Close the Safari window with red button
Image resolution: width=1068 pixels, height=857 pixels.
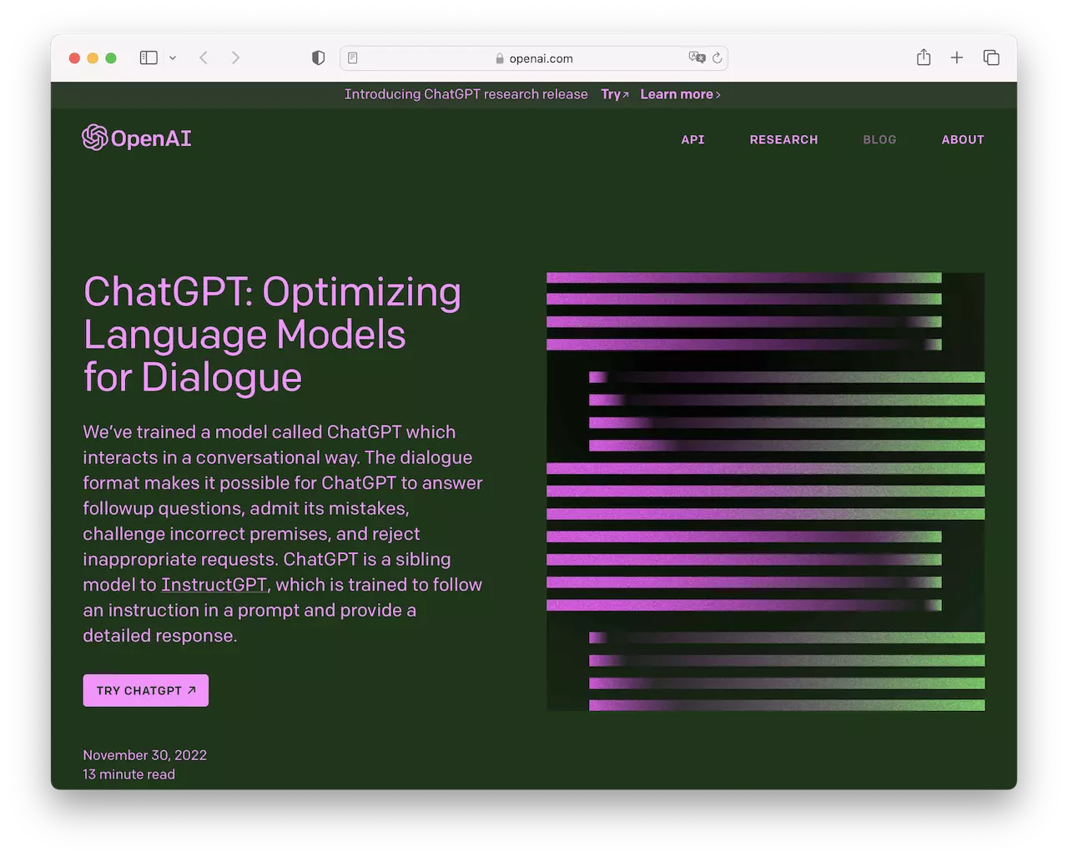74,58
